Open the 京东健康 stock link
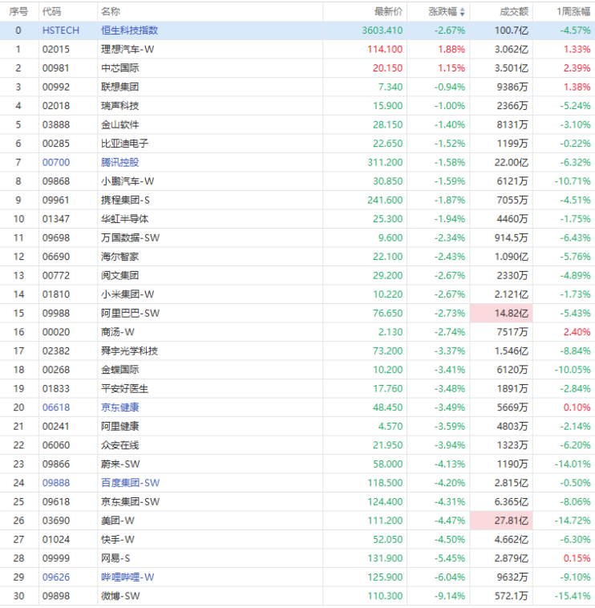595x608 pixels. [119, 407]
